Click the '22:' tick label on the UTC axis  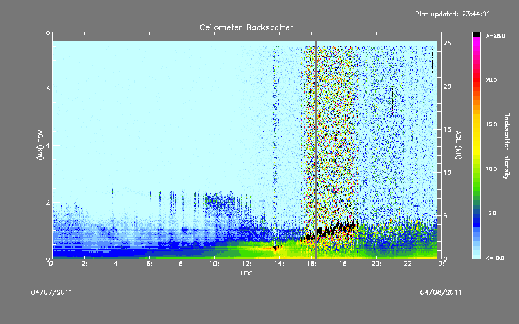[x=409, y=264]
